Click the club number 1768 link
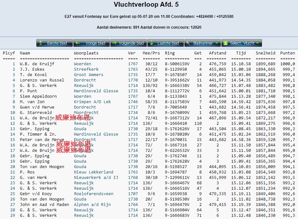The height and width of the screenshot is (219, 298). (133, 178)
